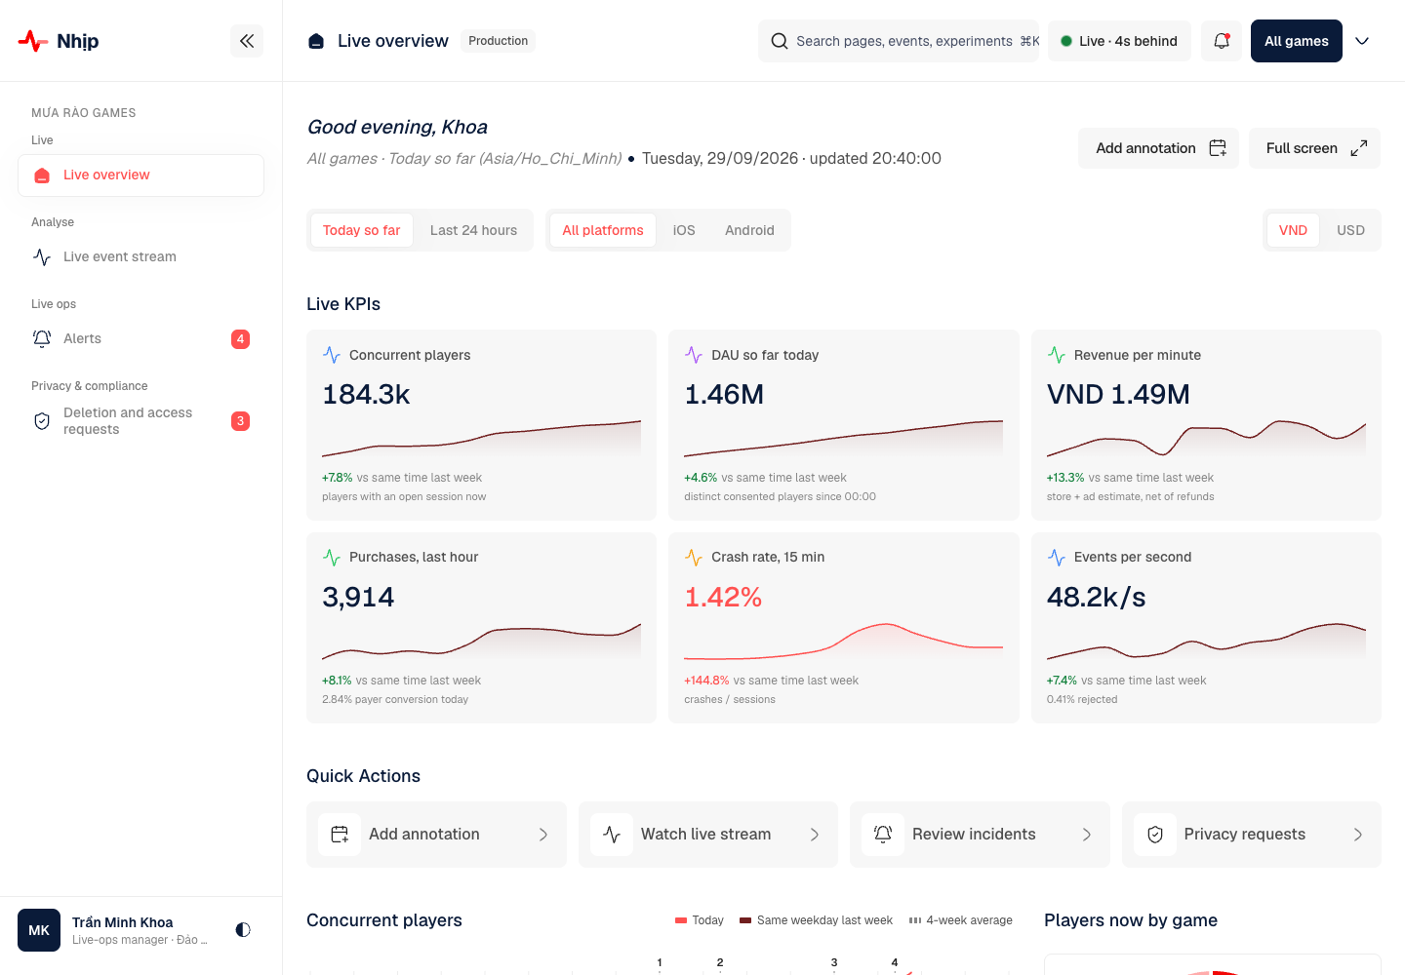Click the Alerts bell icon in sidebar
This screenshot has width=1405, height=975.
[x=42, y=338]
